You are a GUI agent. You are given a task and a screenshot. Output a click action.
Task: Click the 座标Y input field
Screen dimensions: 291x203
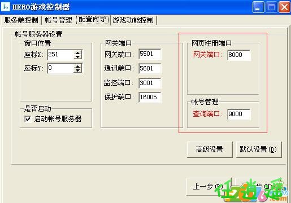tap(60, 68)
